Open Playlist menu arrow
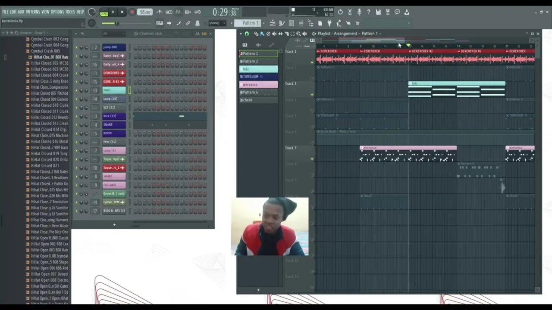 coord(241,34)
